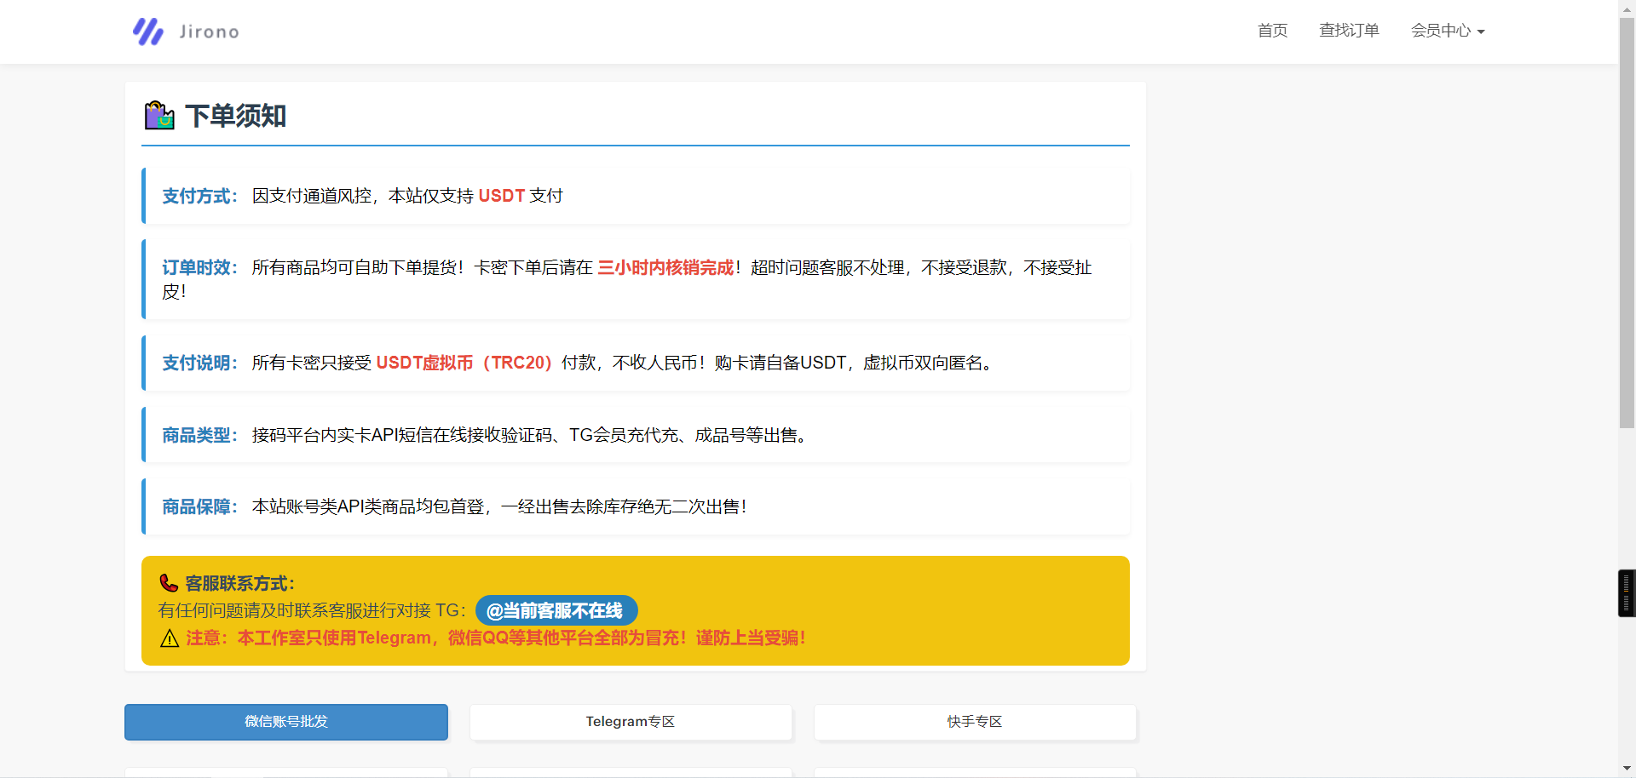Click the shopping bag icon beside 下单须知

click(x=158, y=116)
